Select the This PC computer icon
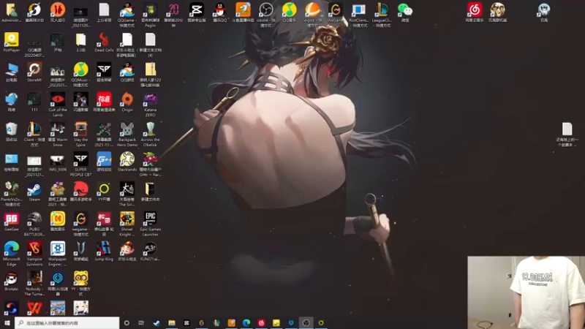585x329 pixels. tap(12, 69)
